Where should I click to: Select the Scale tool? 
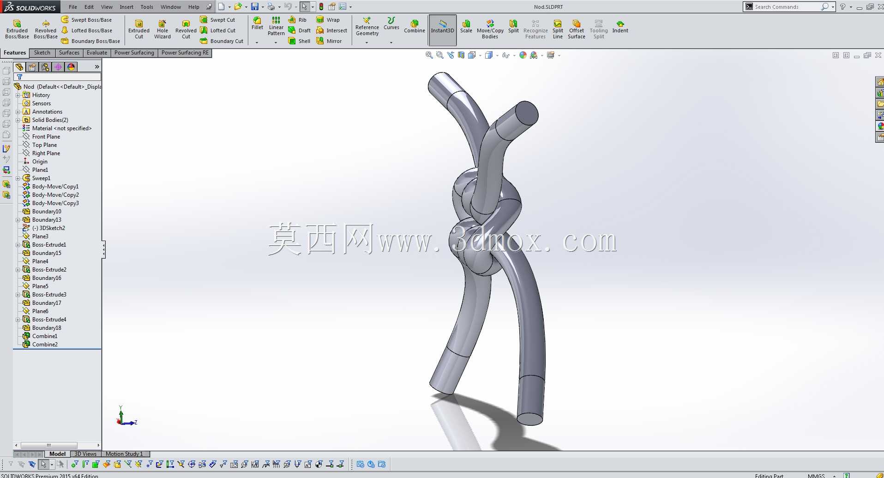click(x=466, y=26)
